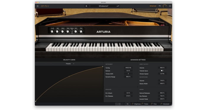
Task: Click the Stereo Width value field
Action: point(162,84)
